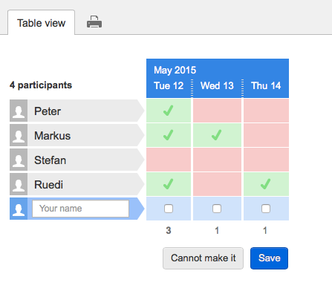Click the printer icon
Image resolution: width=332 pixels, height=291 pixels.
coord(94,22)
